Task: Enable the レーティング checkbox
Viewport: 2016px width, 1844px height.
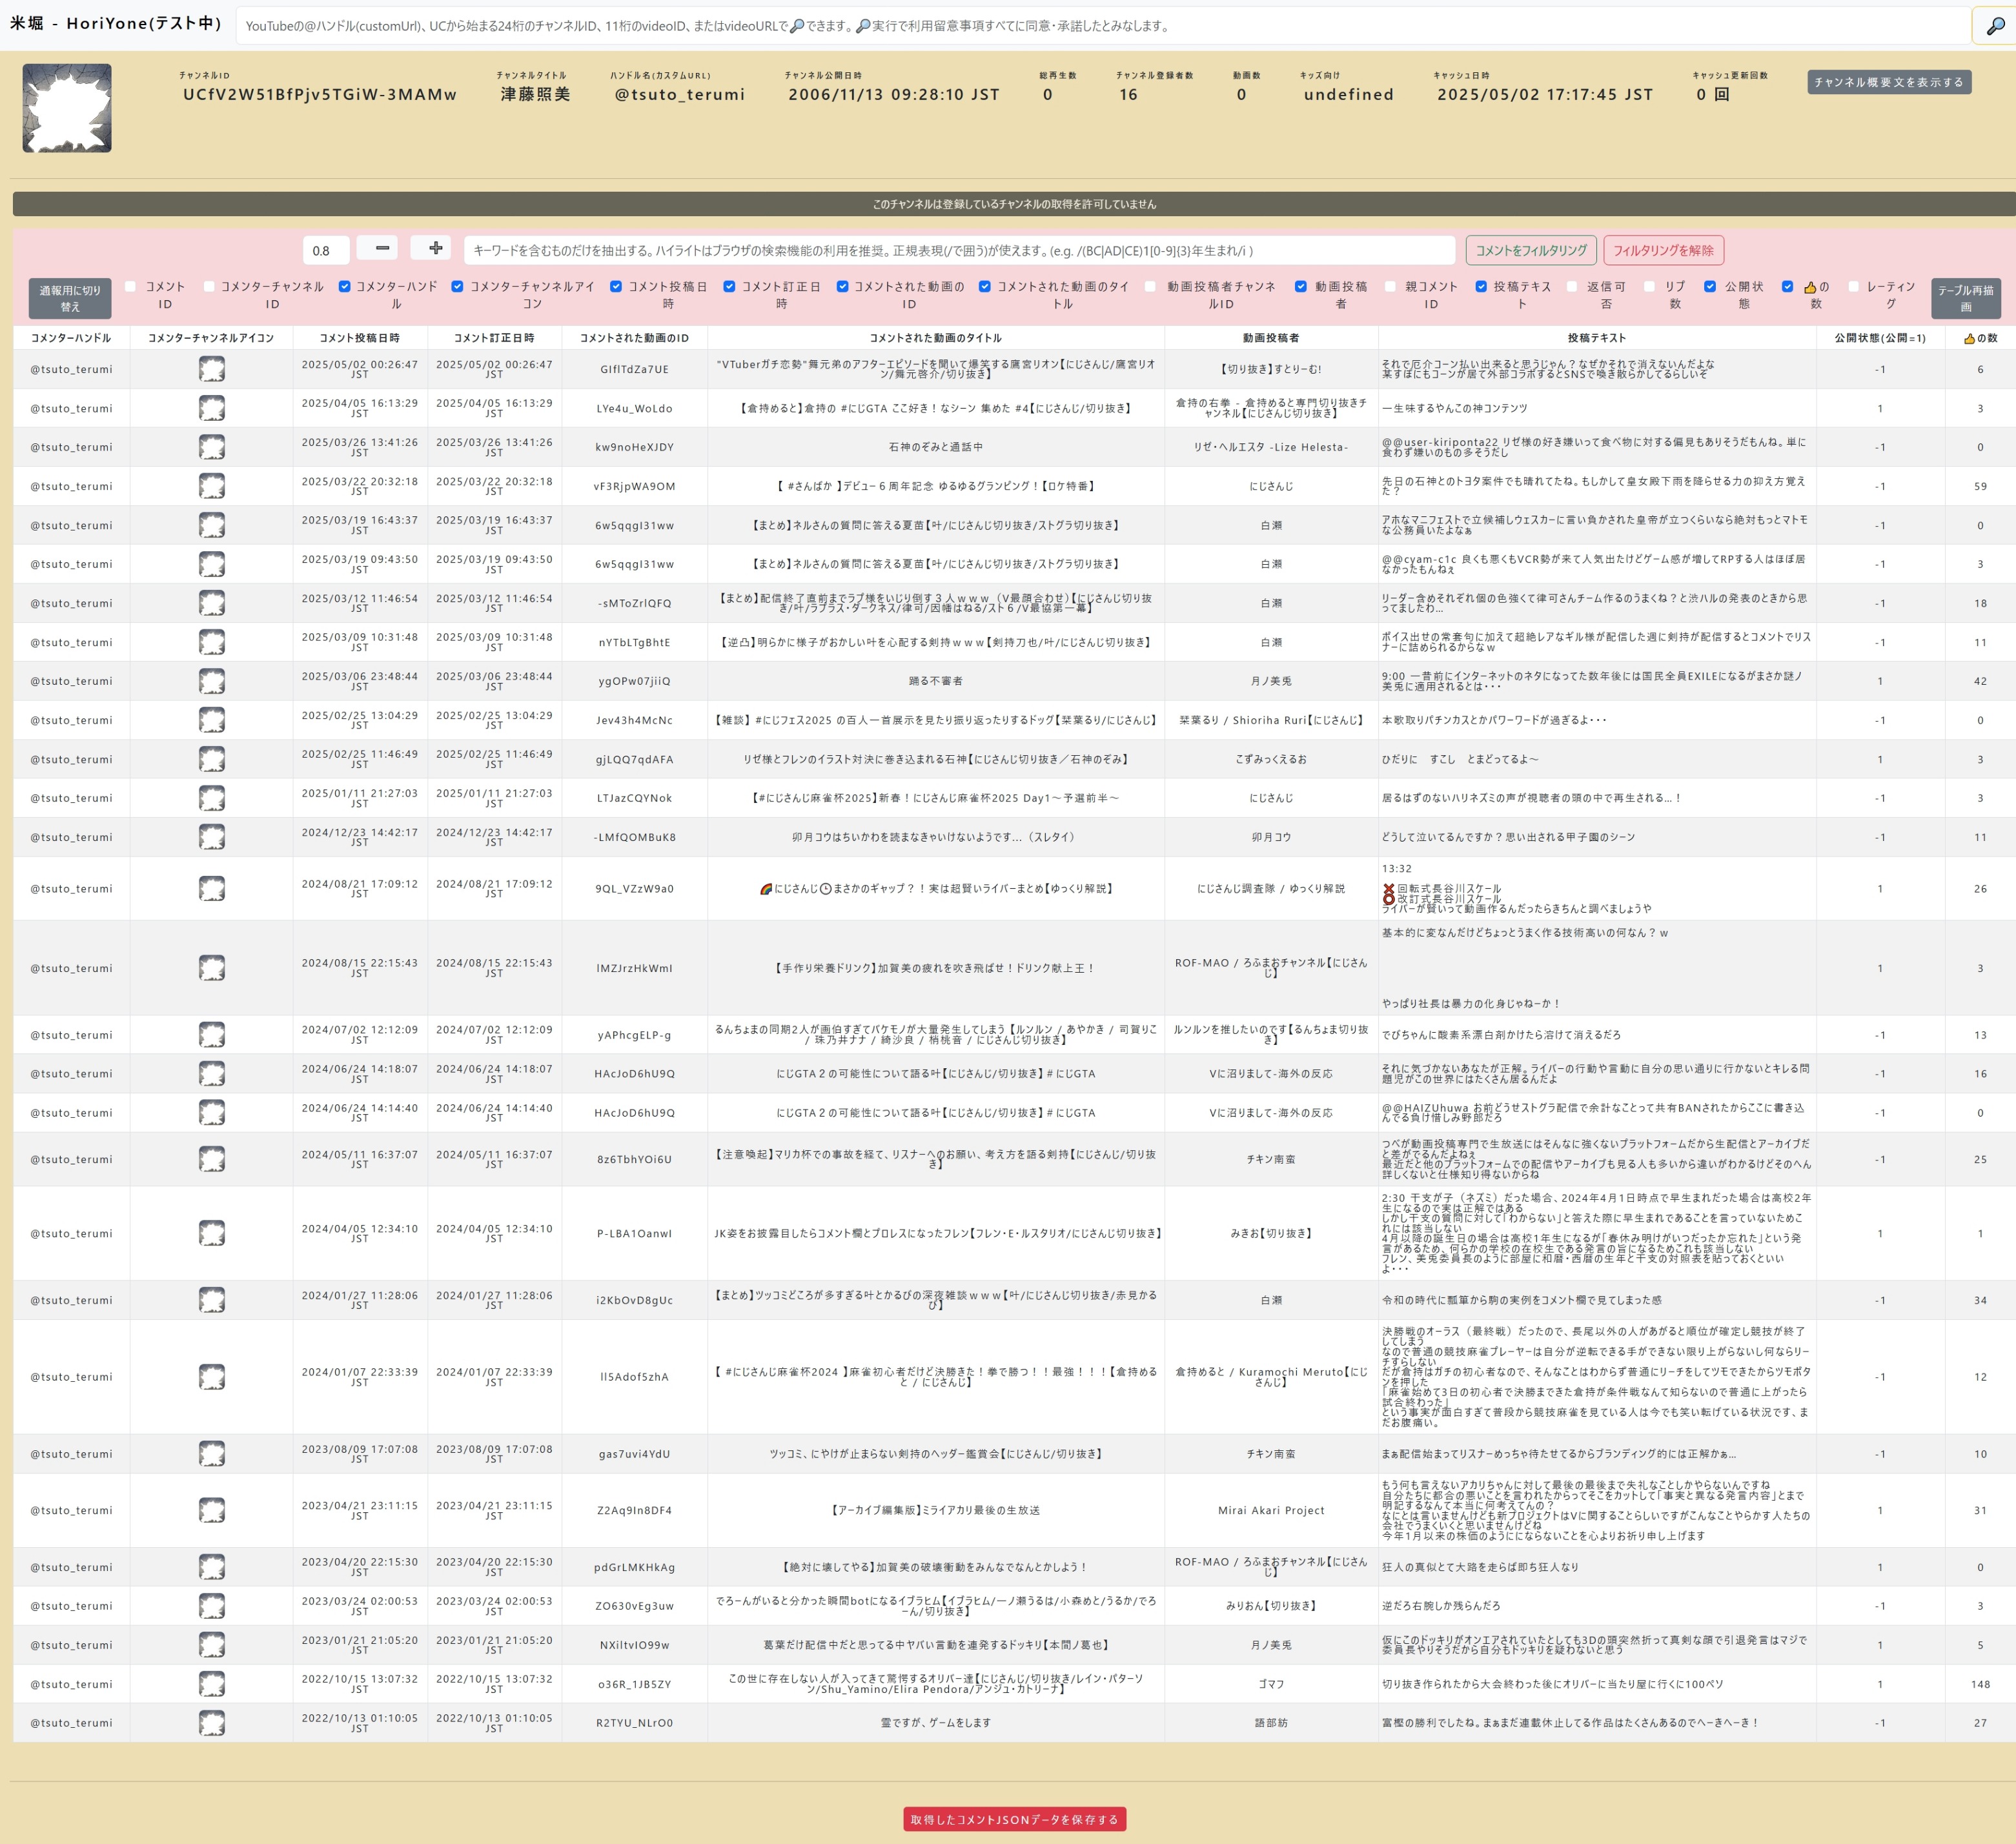Action: pos(1853,286)
